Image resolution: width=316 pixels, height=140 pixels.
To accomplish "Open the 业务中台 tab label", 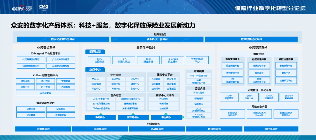I will point(95,70).
